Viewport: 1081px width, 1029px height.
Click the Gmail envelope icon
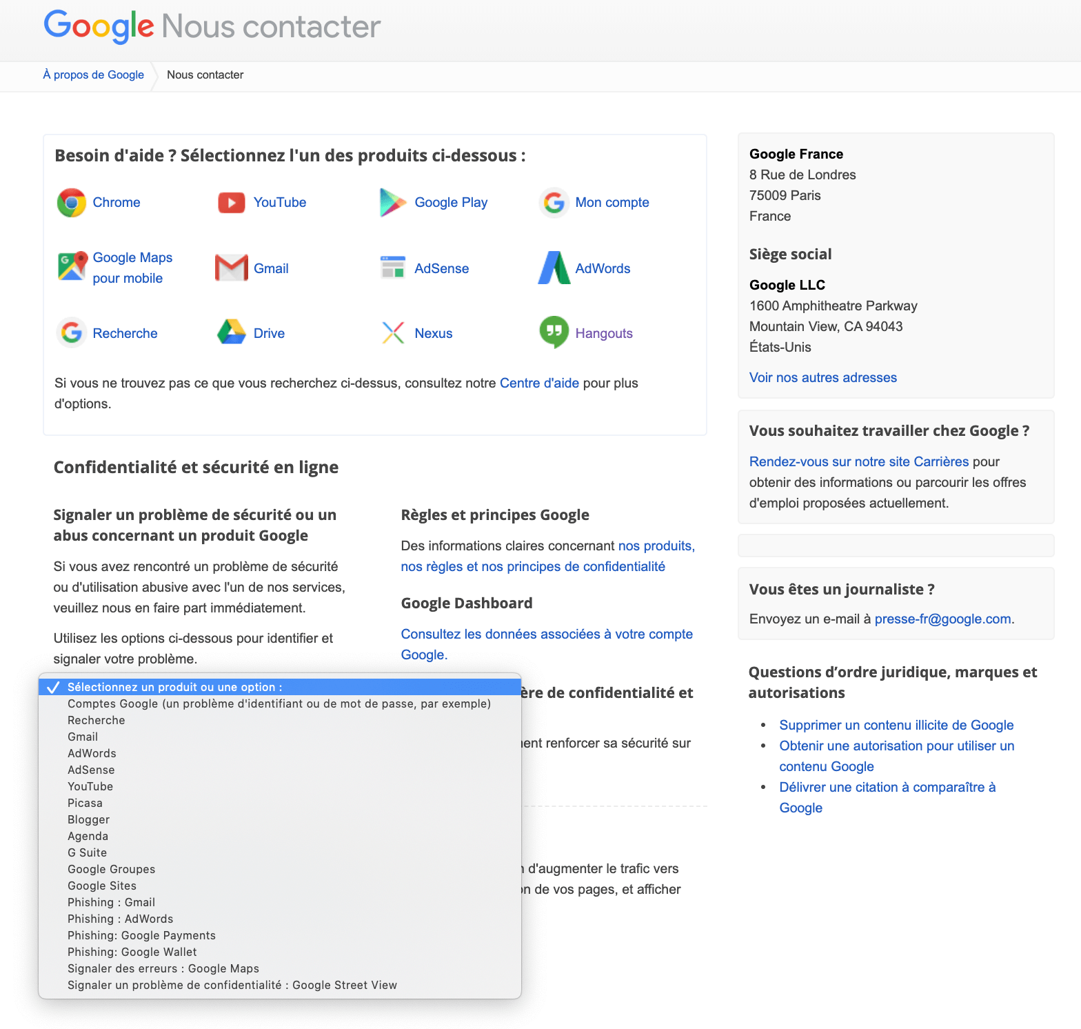(x=232, y=268)
